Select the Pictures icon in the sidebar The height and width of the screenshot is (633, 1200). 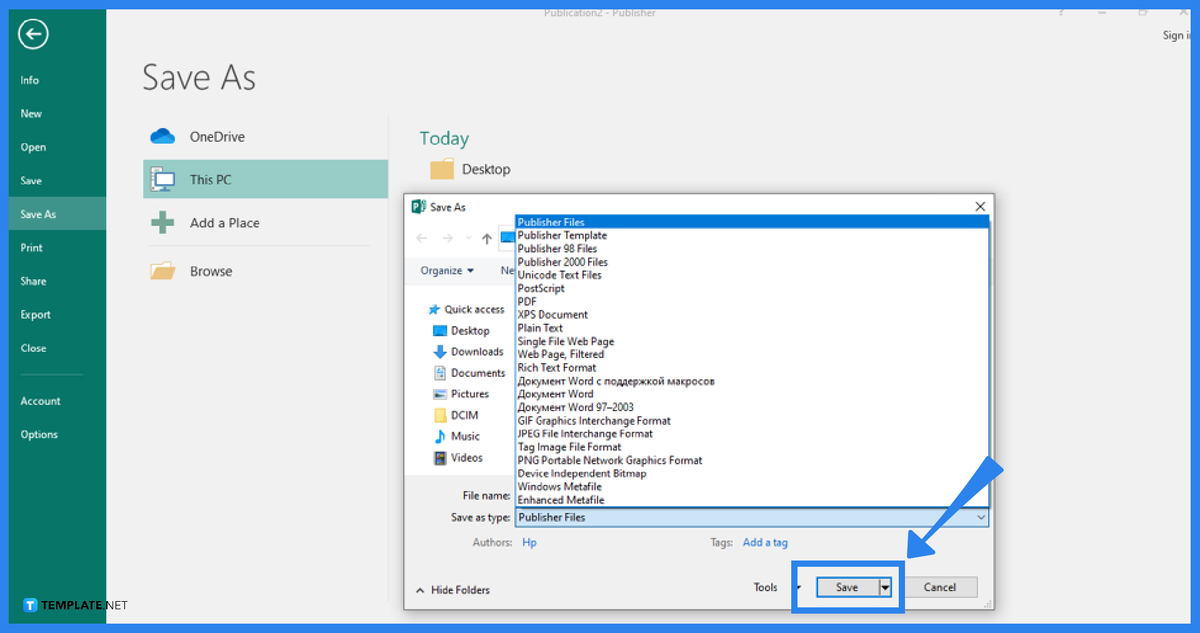[x=440, y=394]
